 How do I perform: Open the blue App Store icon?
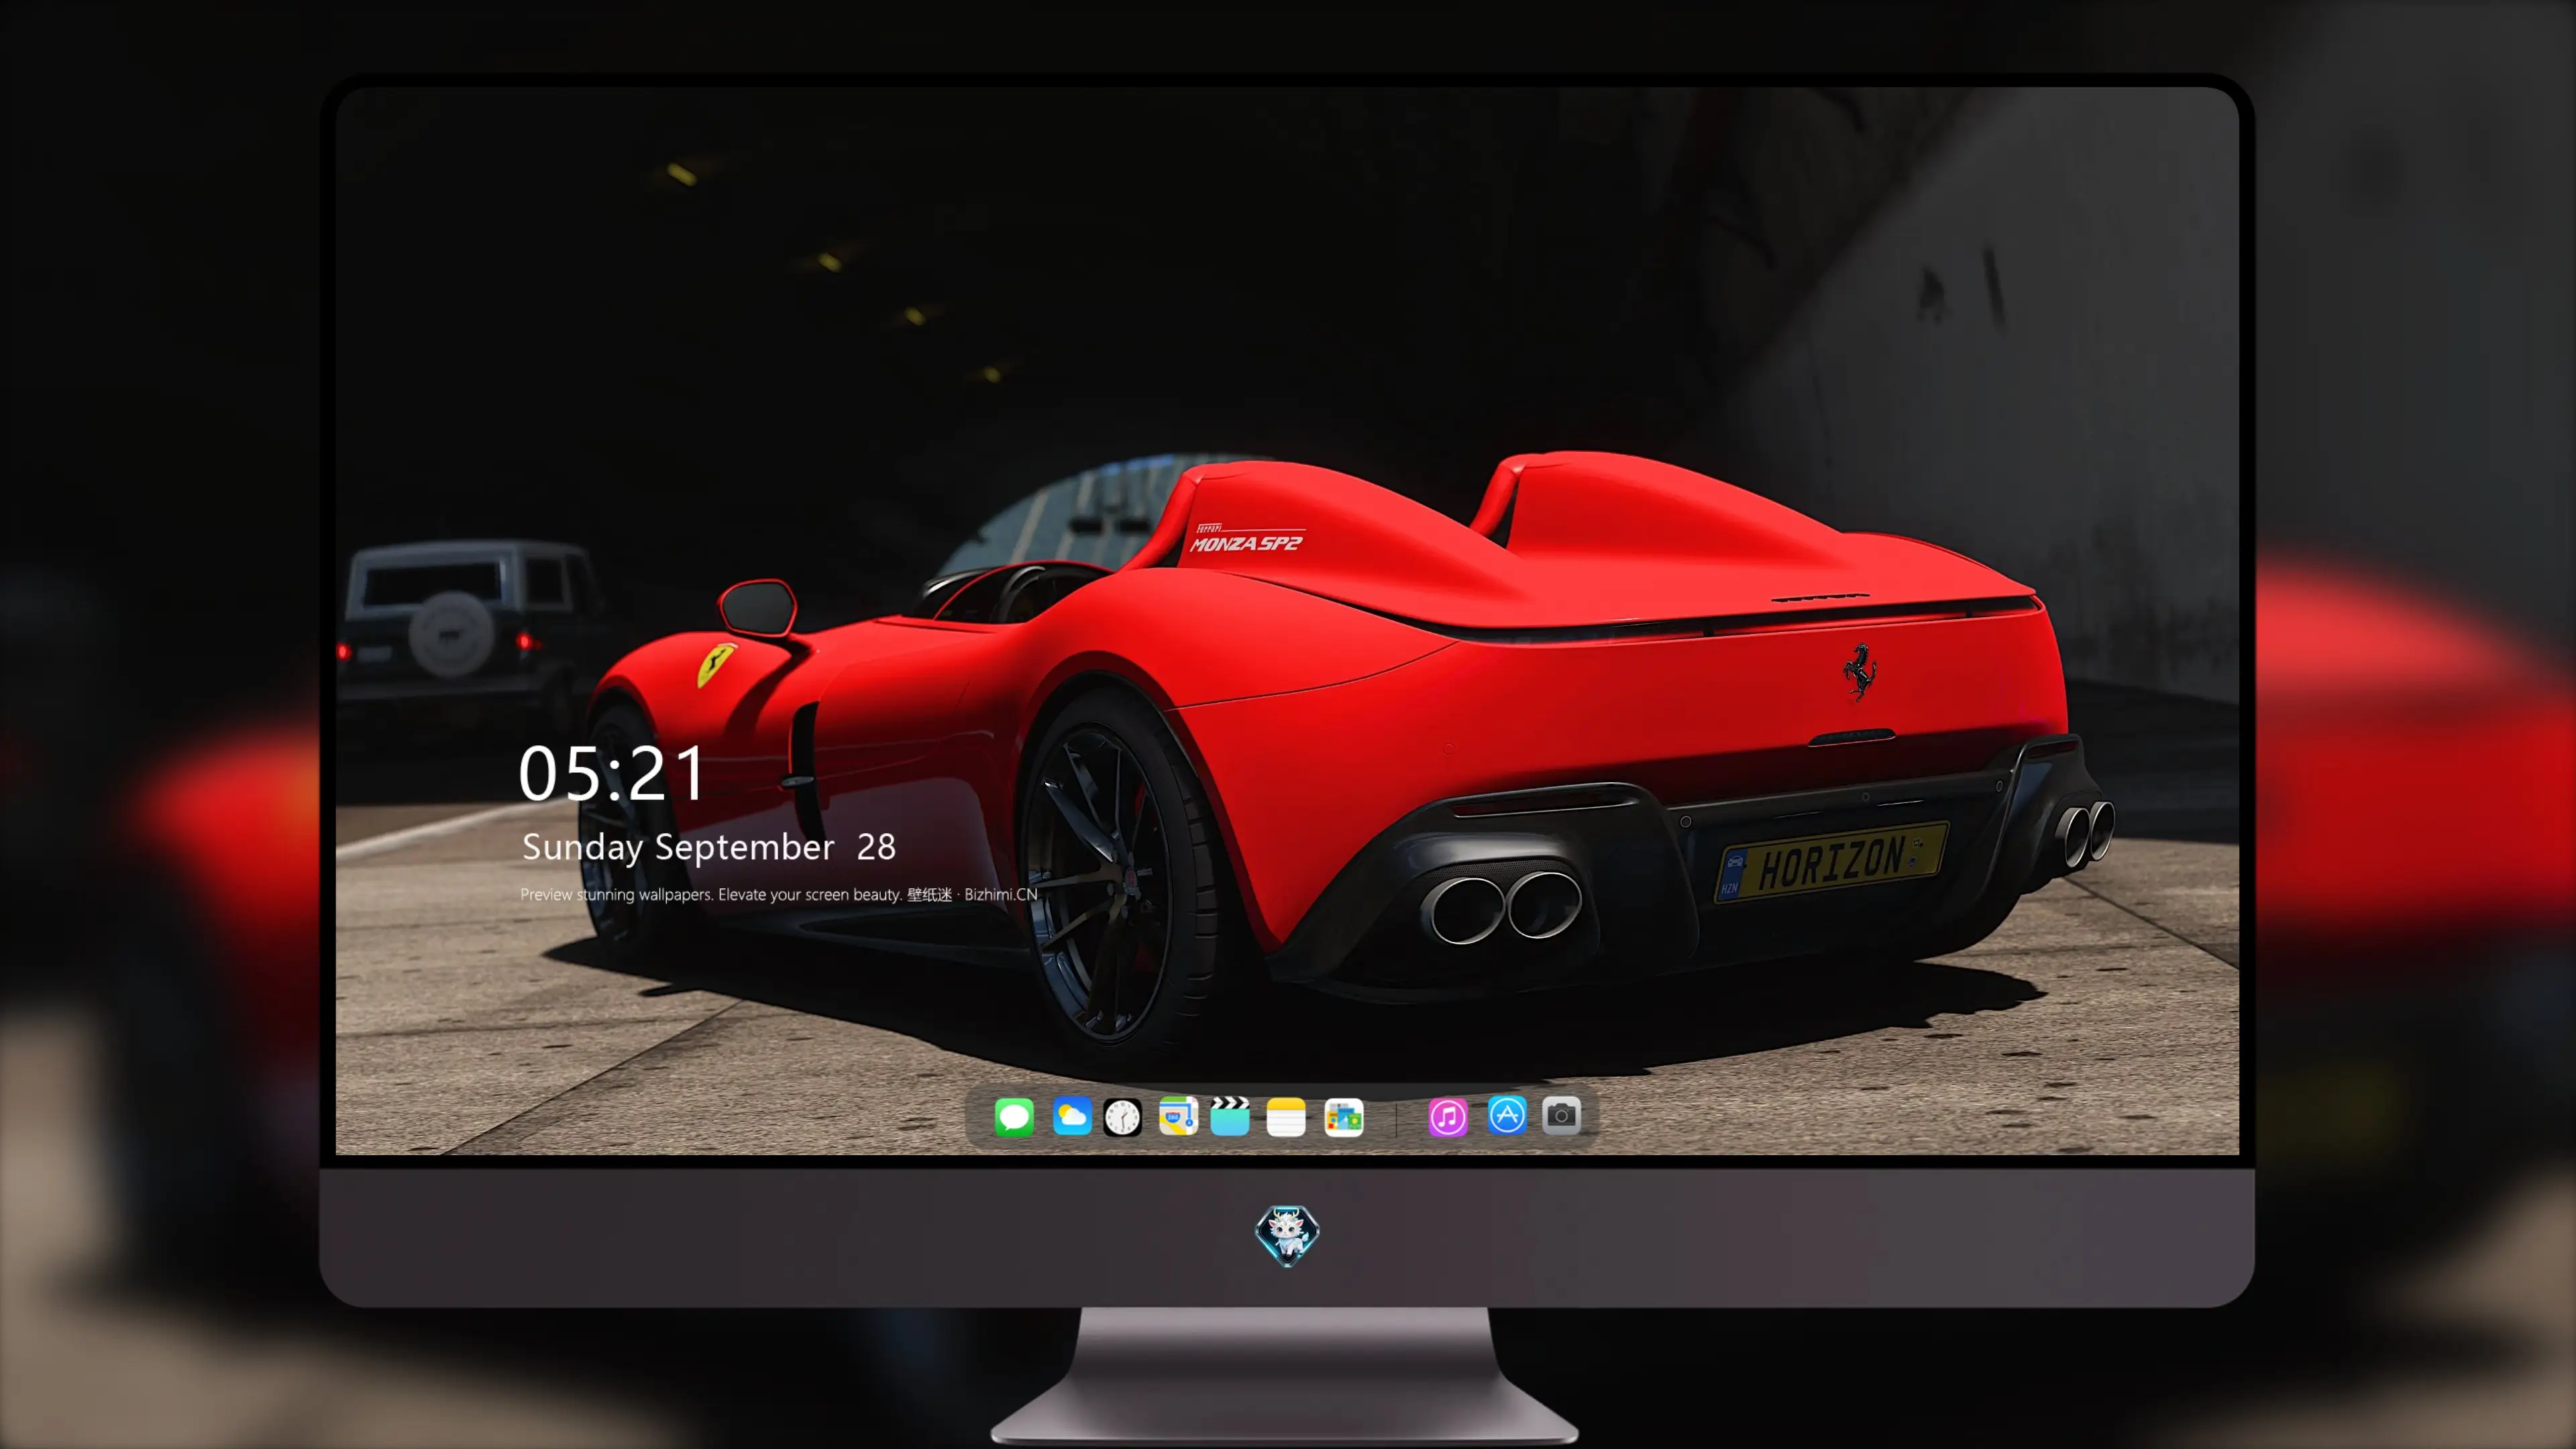pyautogui.click(x=1507, y=1116)
